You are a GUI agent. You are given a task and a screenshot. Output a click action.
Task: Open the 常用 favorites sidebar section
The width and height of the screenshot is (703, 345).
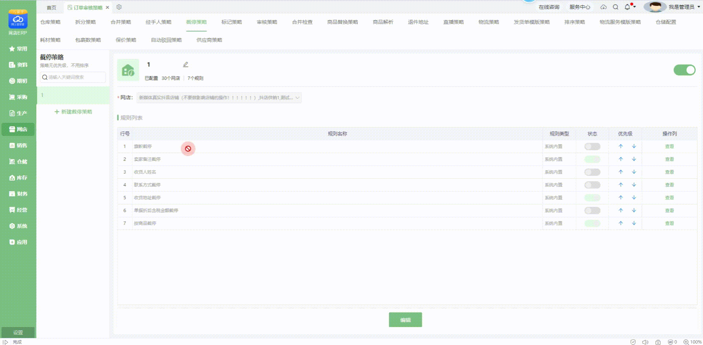point(18,48)
